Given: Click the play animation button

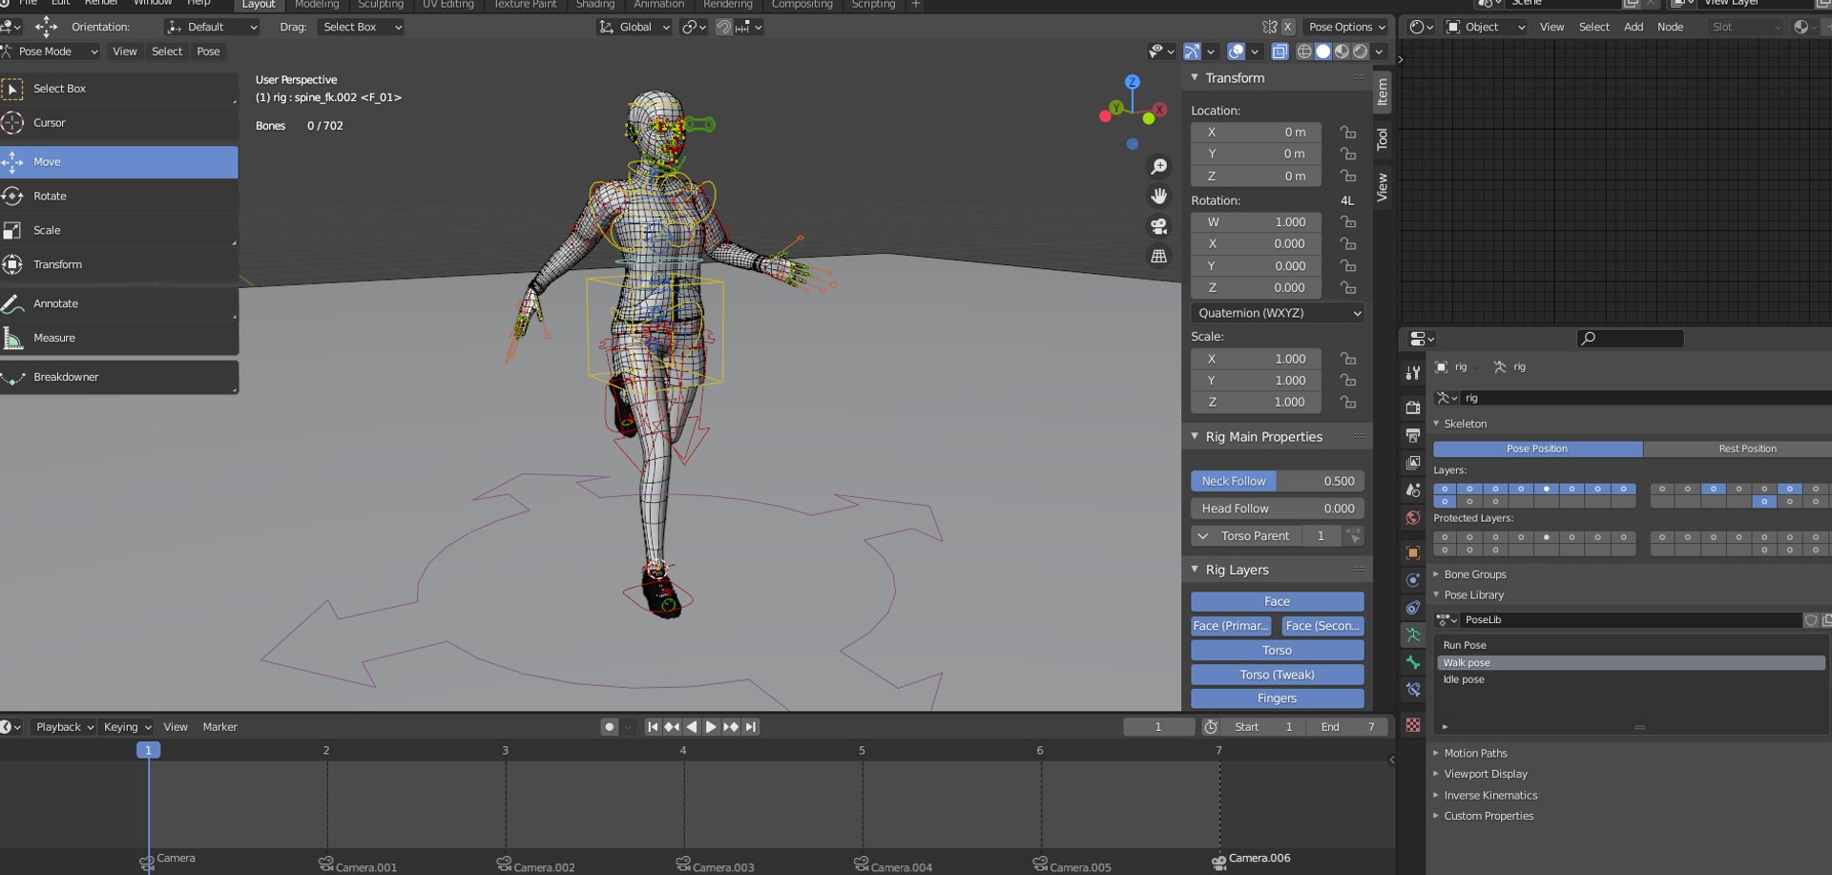Looking at the screenshot, I should click(x=711, y=727).
